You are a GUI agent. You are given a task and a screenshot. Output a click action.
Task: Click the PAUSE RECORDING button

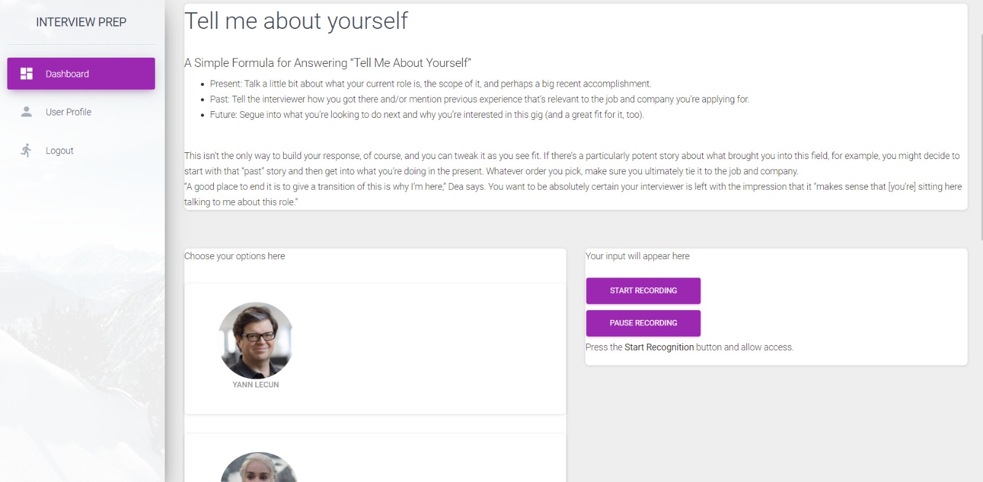click(x=643, y=323)
